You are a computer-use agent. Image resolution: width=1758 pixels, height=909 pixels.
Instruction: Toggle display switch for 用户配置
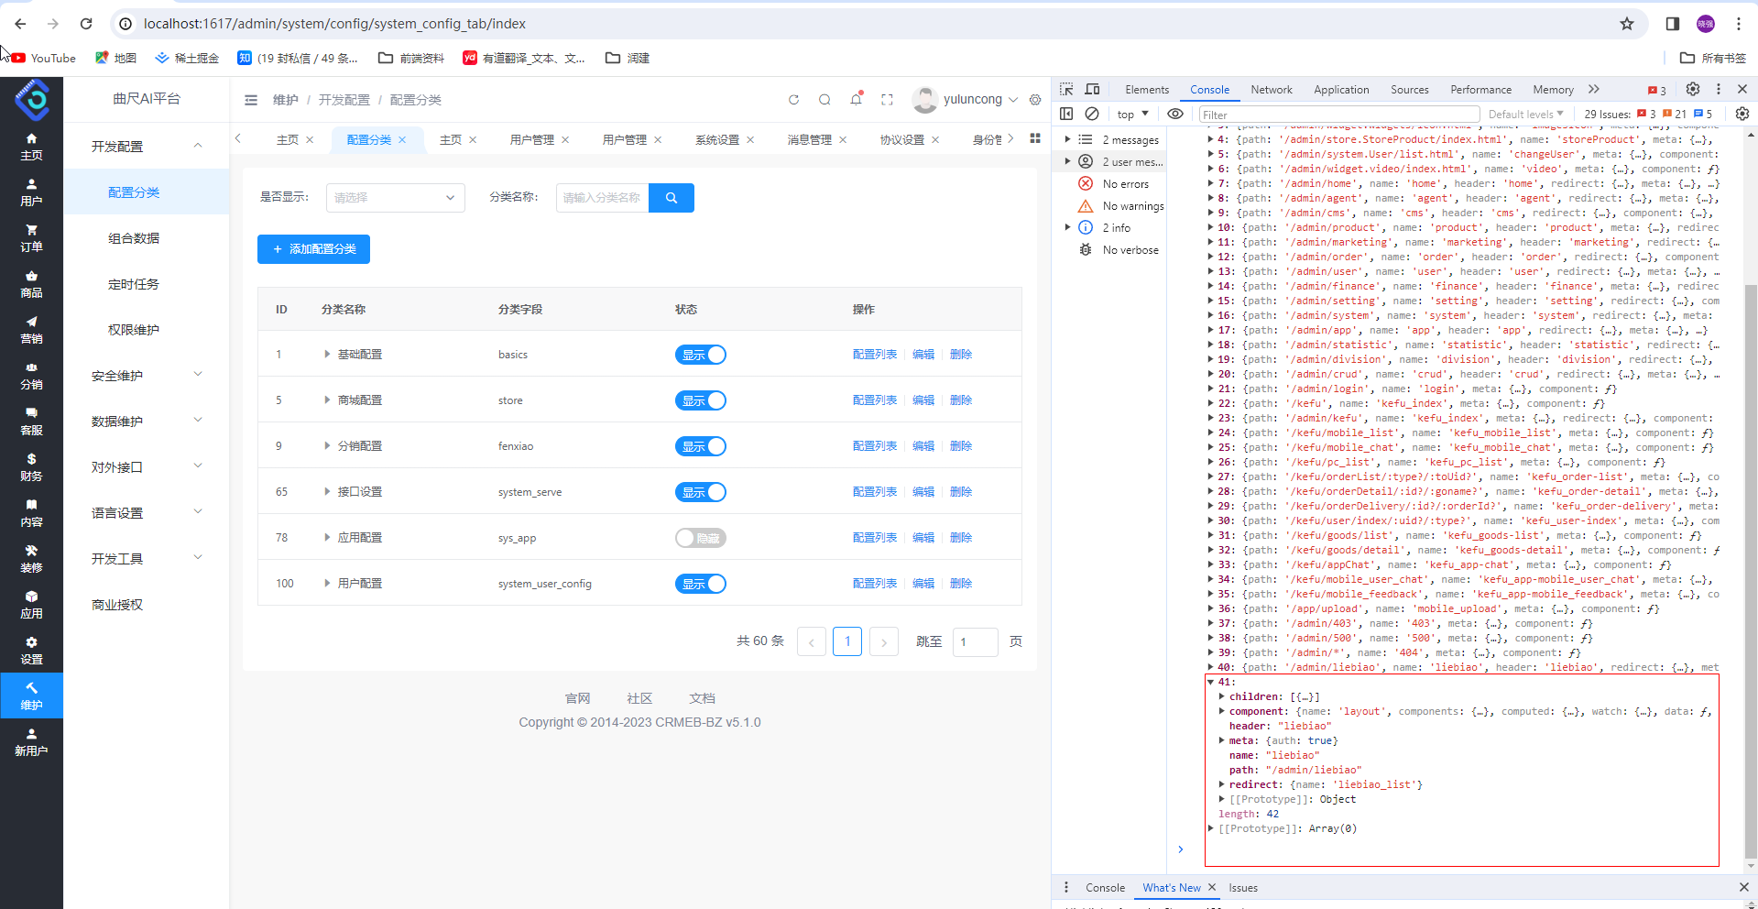[701, 584]
